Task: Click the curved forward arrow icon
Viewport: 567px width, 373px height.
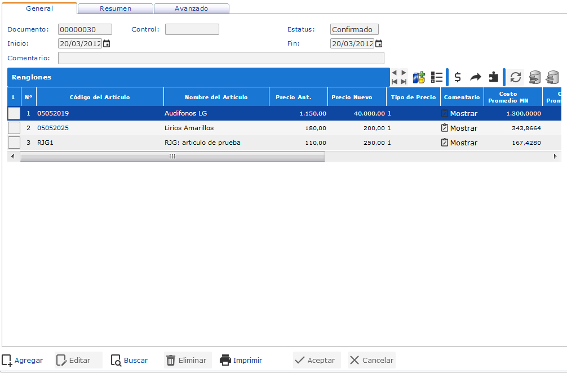Action: pyautogui.click(x=476, y=77)
